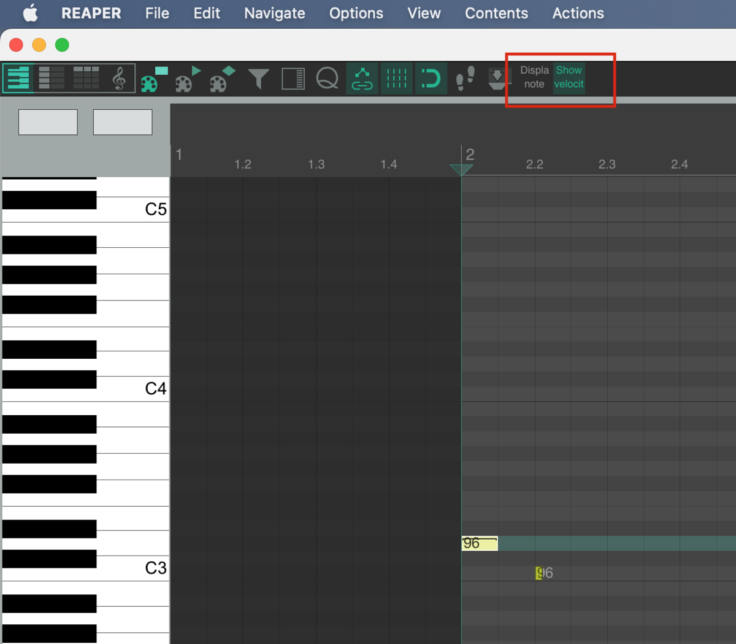Select the short note at beat 2.2
This screenshot has width=736, height=644.
tap(539, 573)
